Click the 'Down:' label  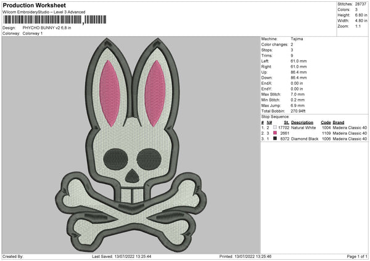click(266, 78)
